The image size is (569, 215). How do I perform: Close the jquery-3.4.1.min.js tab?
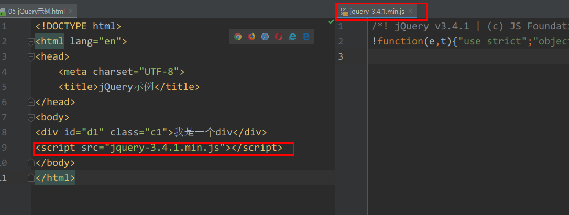(x=410, y=11)
